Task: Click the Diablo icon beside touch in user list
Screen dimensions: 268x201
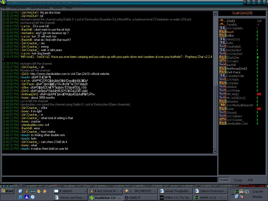Action: tap(223, 32)
